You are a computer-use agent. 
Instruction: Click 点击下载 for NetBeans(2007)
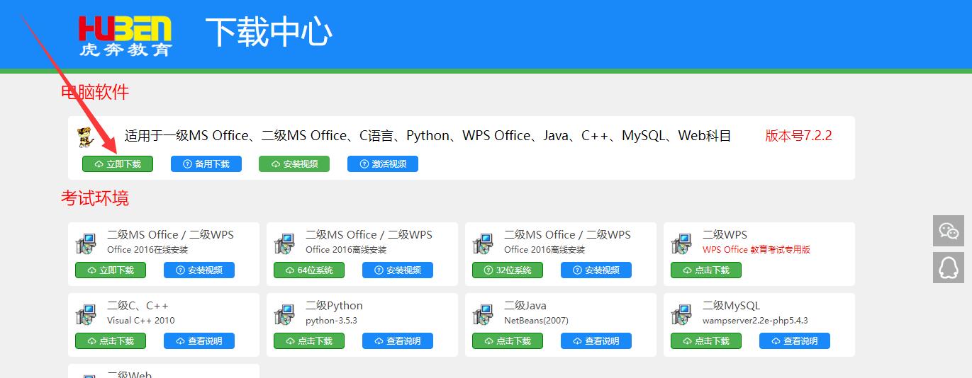pos(508,341)
